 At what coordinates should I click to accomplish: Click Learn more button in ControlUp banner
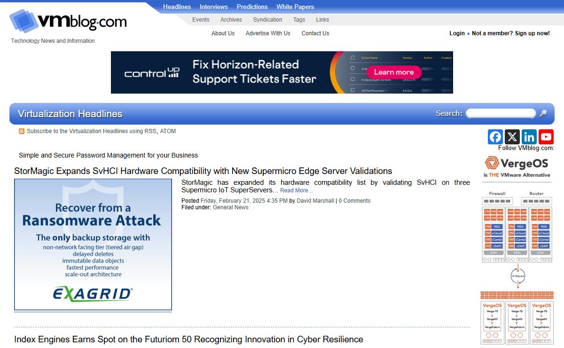[394, 72]
